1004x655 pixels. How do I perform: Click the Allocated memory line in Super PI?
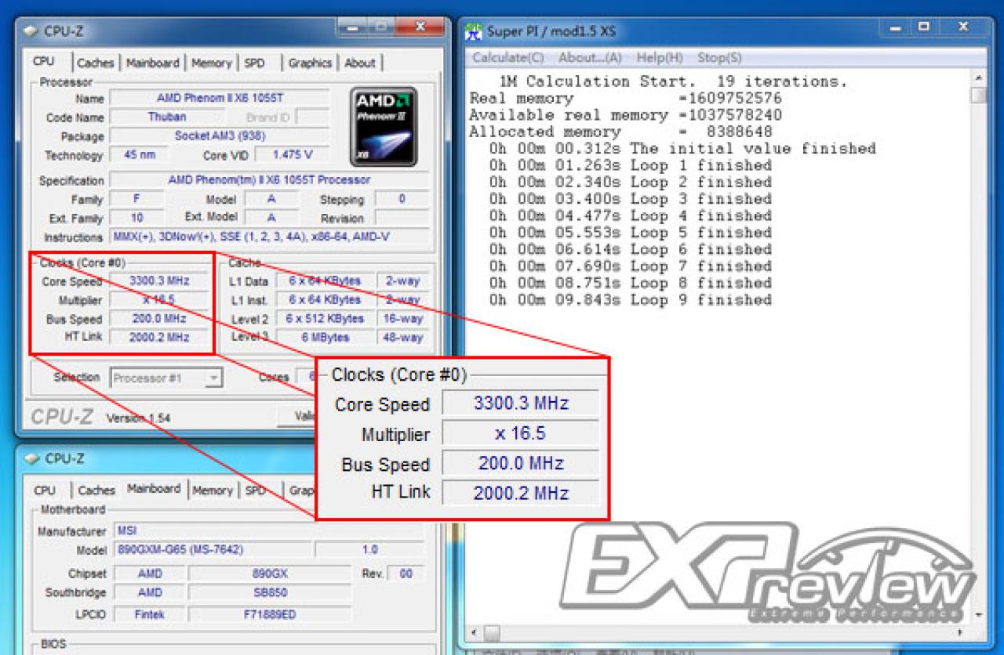point(620,132)
